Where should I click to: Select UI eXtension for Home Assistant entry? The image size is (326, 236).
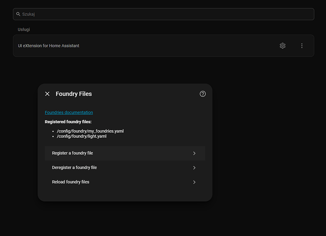click(x=163, y=46)
